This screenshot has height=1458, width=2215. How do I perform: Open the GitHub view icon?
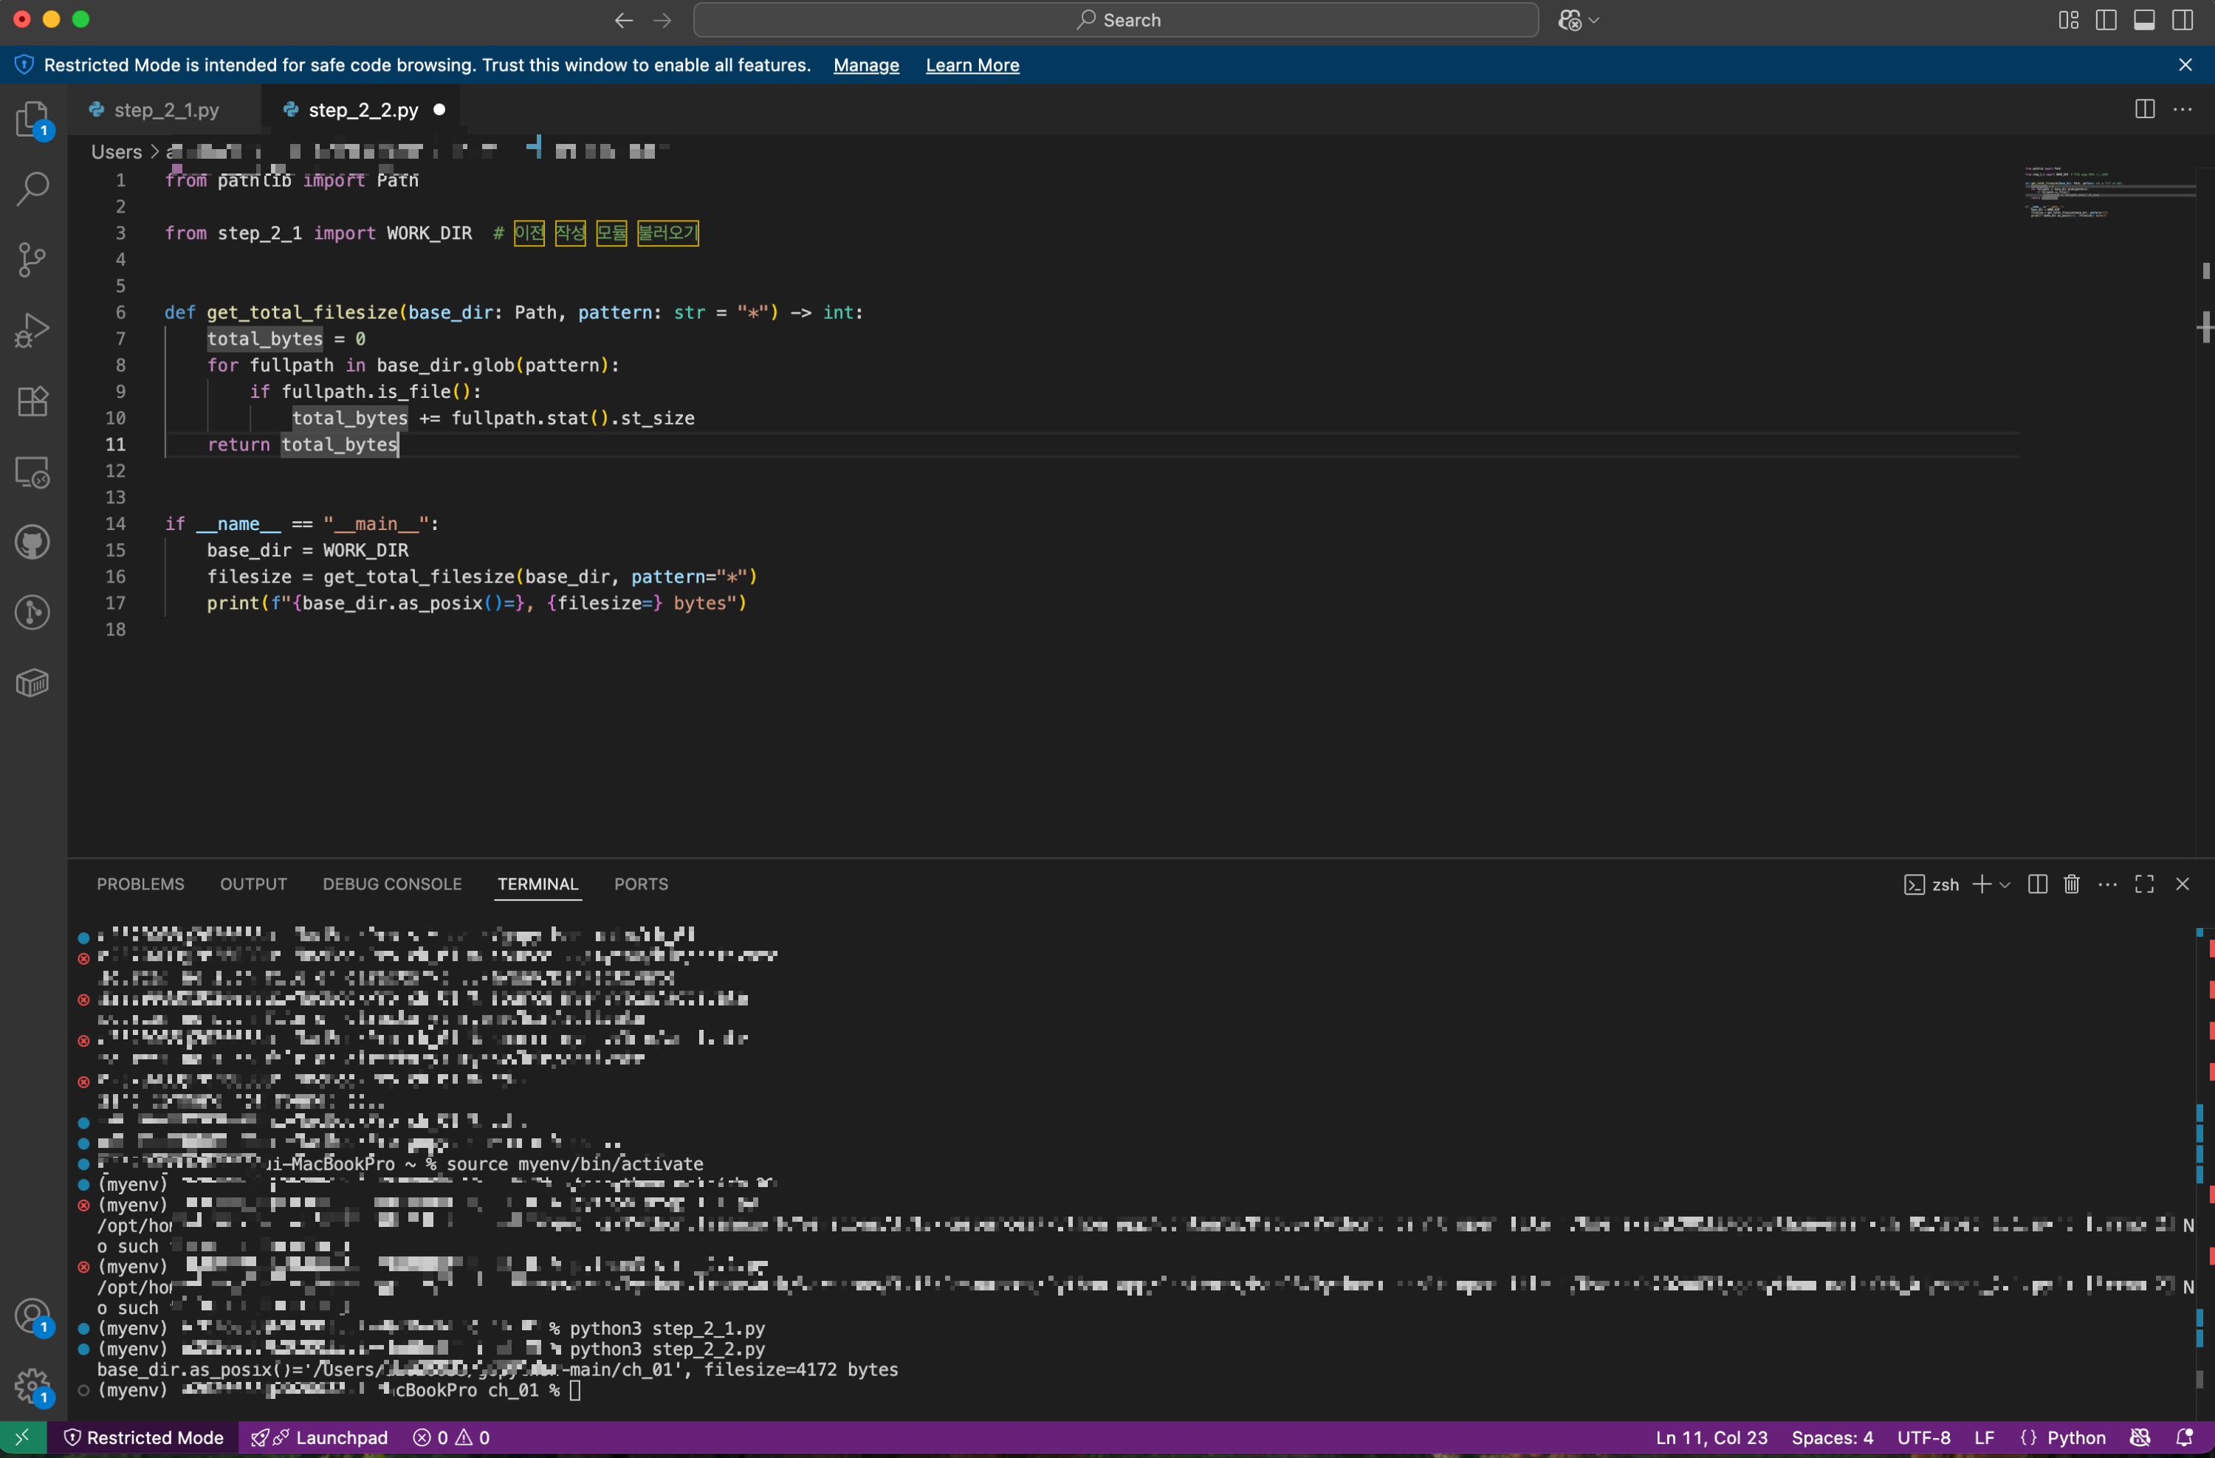tap(32, 543)
